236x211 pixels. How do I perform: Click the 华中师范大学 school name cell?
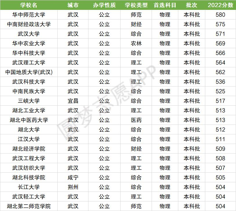point(29,15)
